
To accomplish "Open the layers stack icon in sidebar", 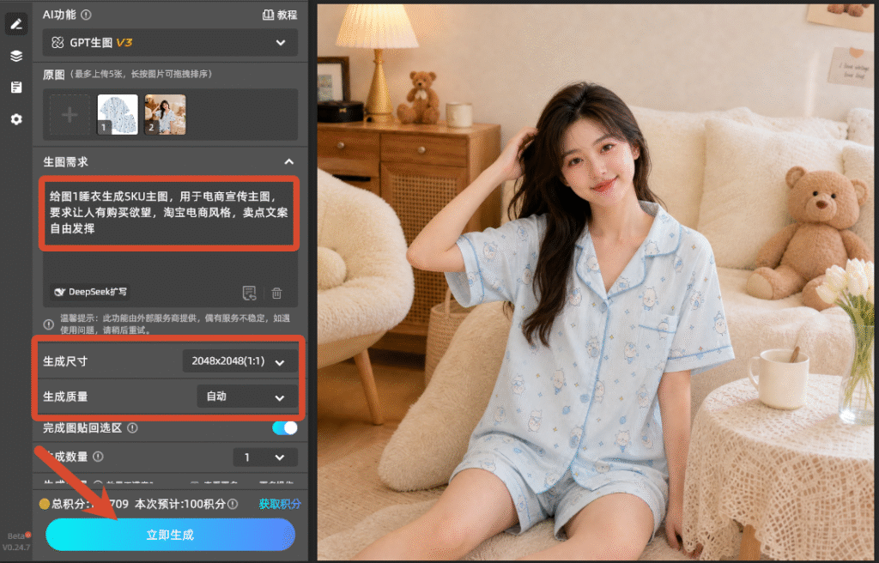I will 16,56.
